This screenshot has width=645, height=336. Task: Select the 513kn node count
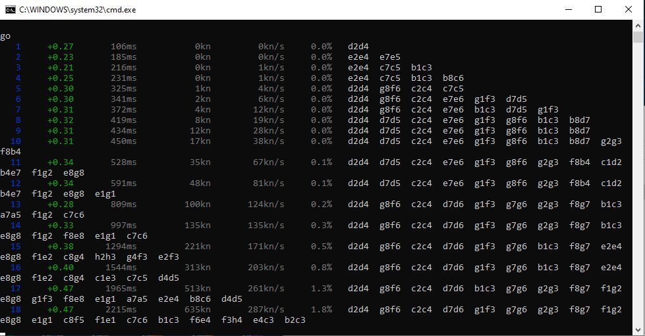tap(198, 289)
